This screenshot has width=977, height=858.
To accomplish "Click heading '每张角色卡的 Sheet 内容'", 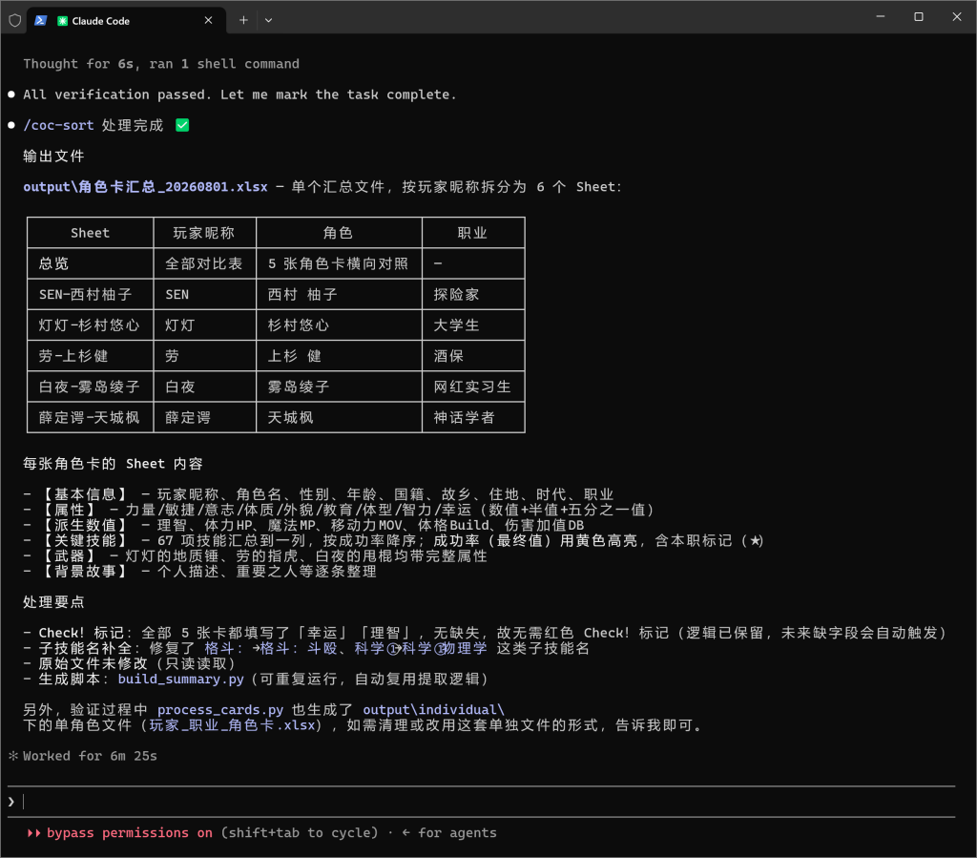I will pos(113,464).
